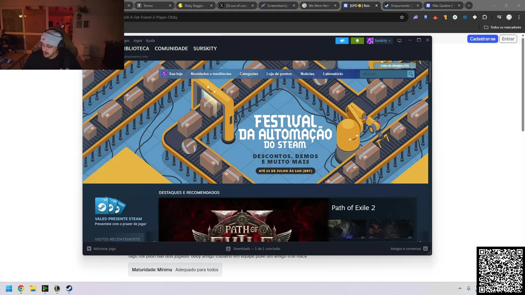The width and height of the screenshot is (525, 295).
Task: Open Amigos e conversas
Action: [x=406, y=249]
